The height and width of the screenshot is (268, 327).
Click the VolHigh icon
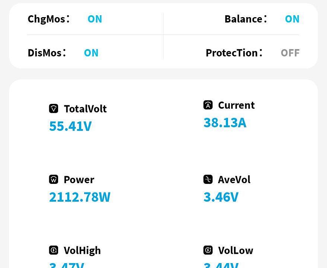(x=54, y=250)
